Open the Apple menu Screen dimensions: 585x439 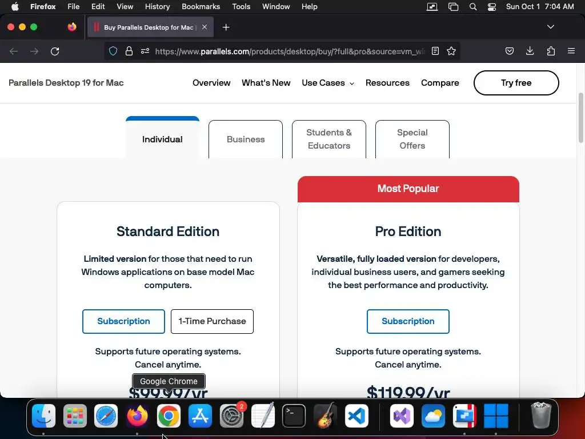pyautogui.click(x=15, y=7)
